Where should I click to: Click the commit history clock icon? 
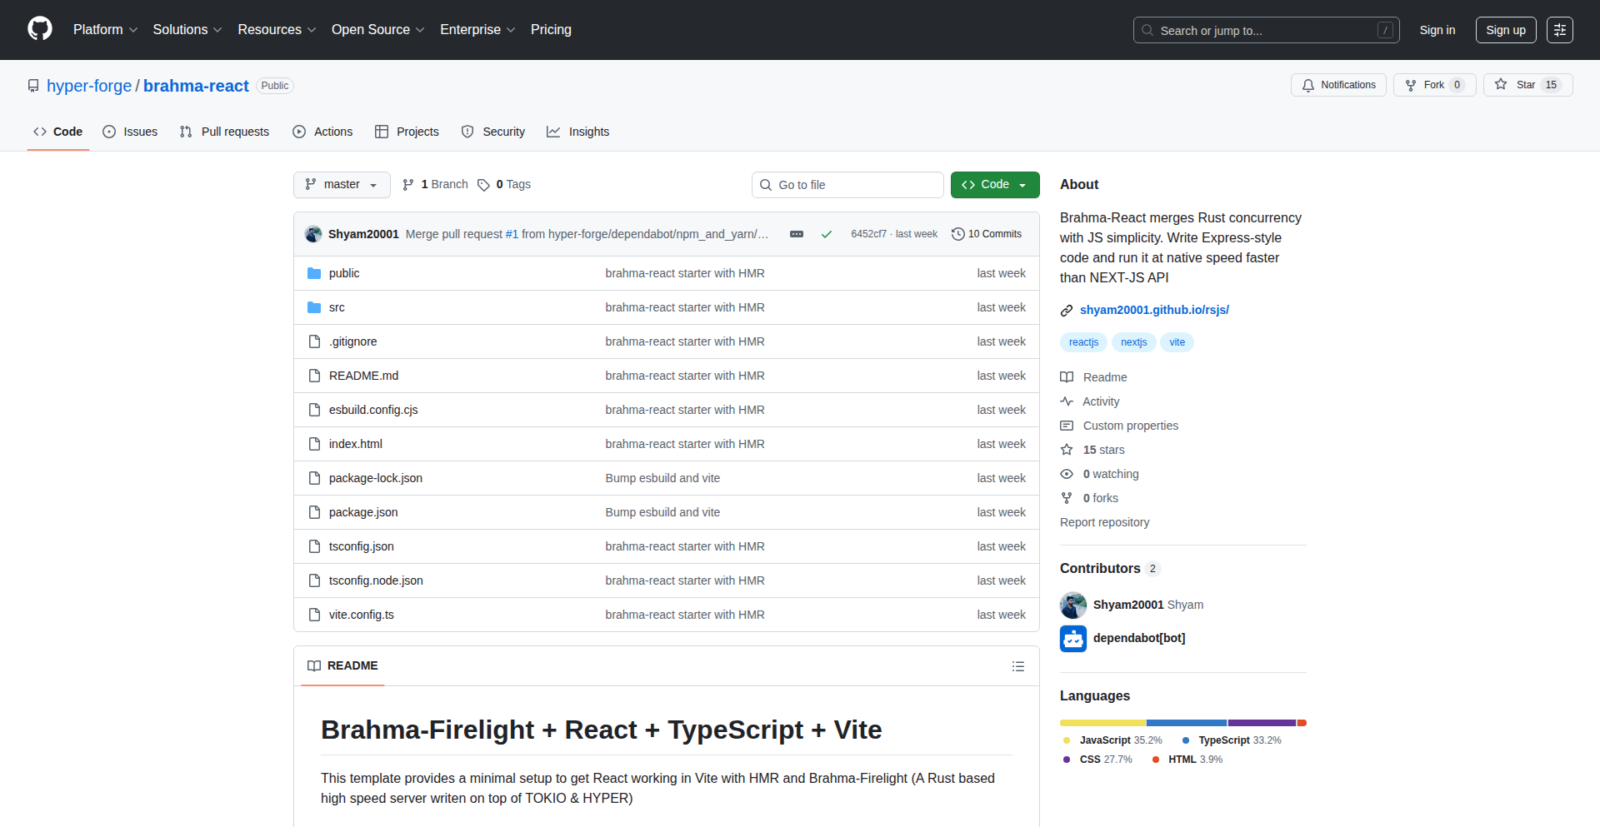point(957,234)
